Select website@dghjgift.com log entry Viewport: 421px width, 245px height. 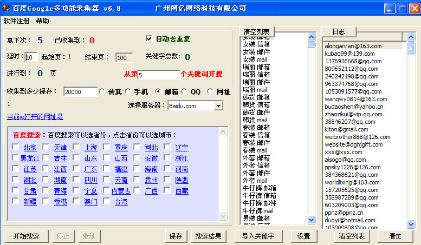[354, 144]
